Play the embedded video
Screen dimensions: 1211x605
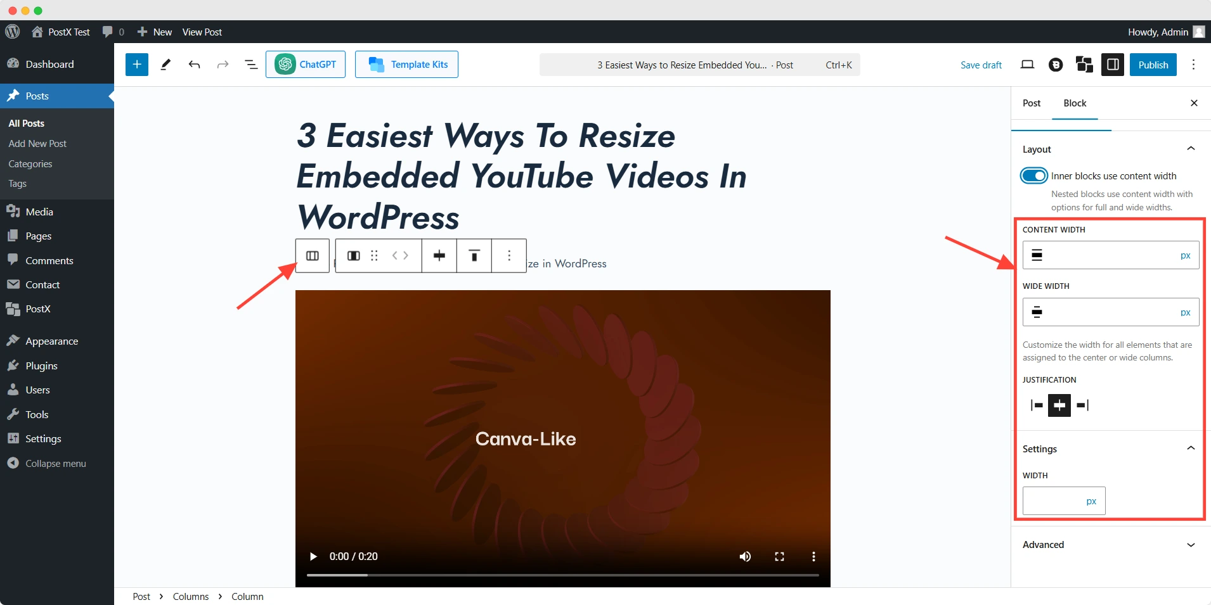tap(313, 556)
